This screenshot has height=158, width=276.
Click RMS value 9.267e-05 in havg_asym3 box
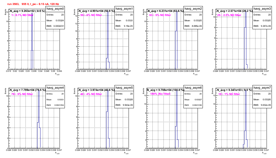click(266, 26)
